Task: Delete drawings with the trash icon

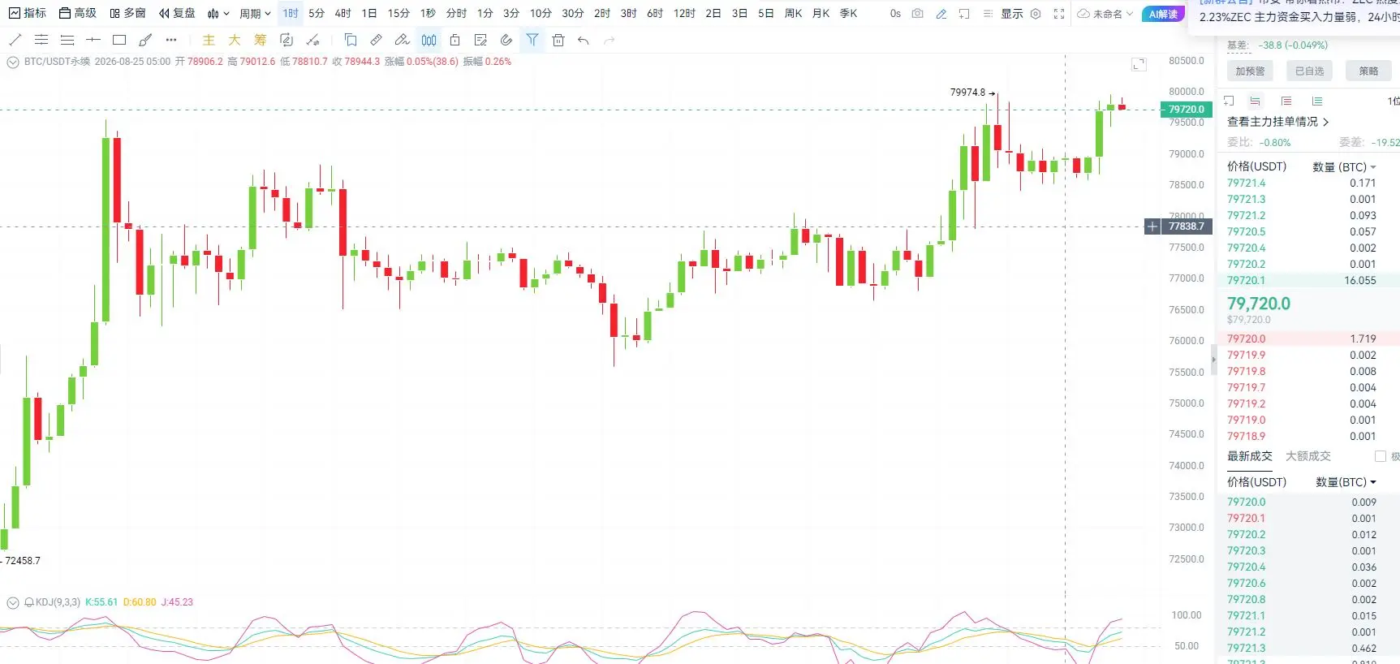Action: pyautogui.click(x=558, y=40)
